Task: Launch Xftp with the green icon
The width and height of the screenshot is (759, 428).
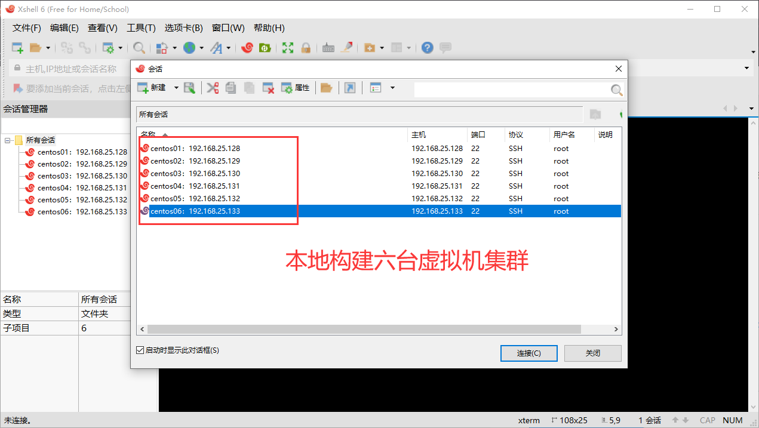Action: [265, 48]
